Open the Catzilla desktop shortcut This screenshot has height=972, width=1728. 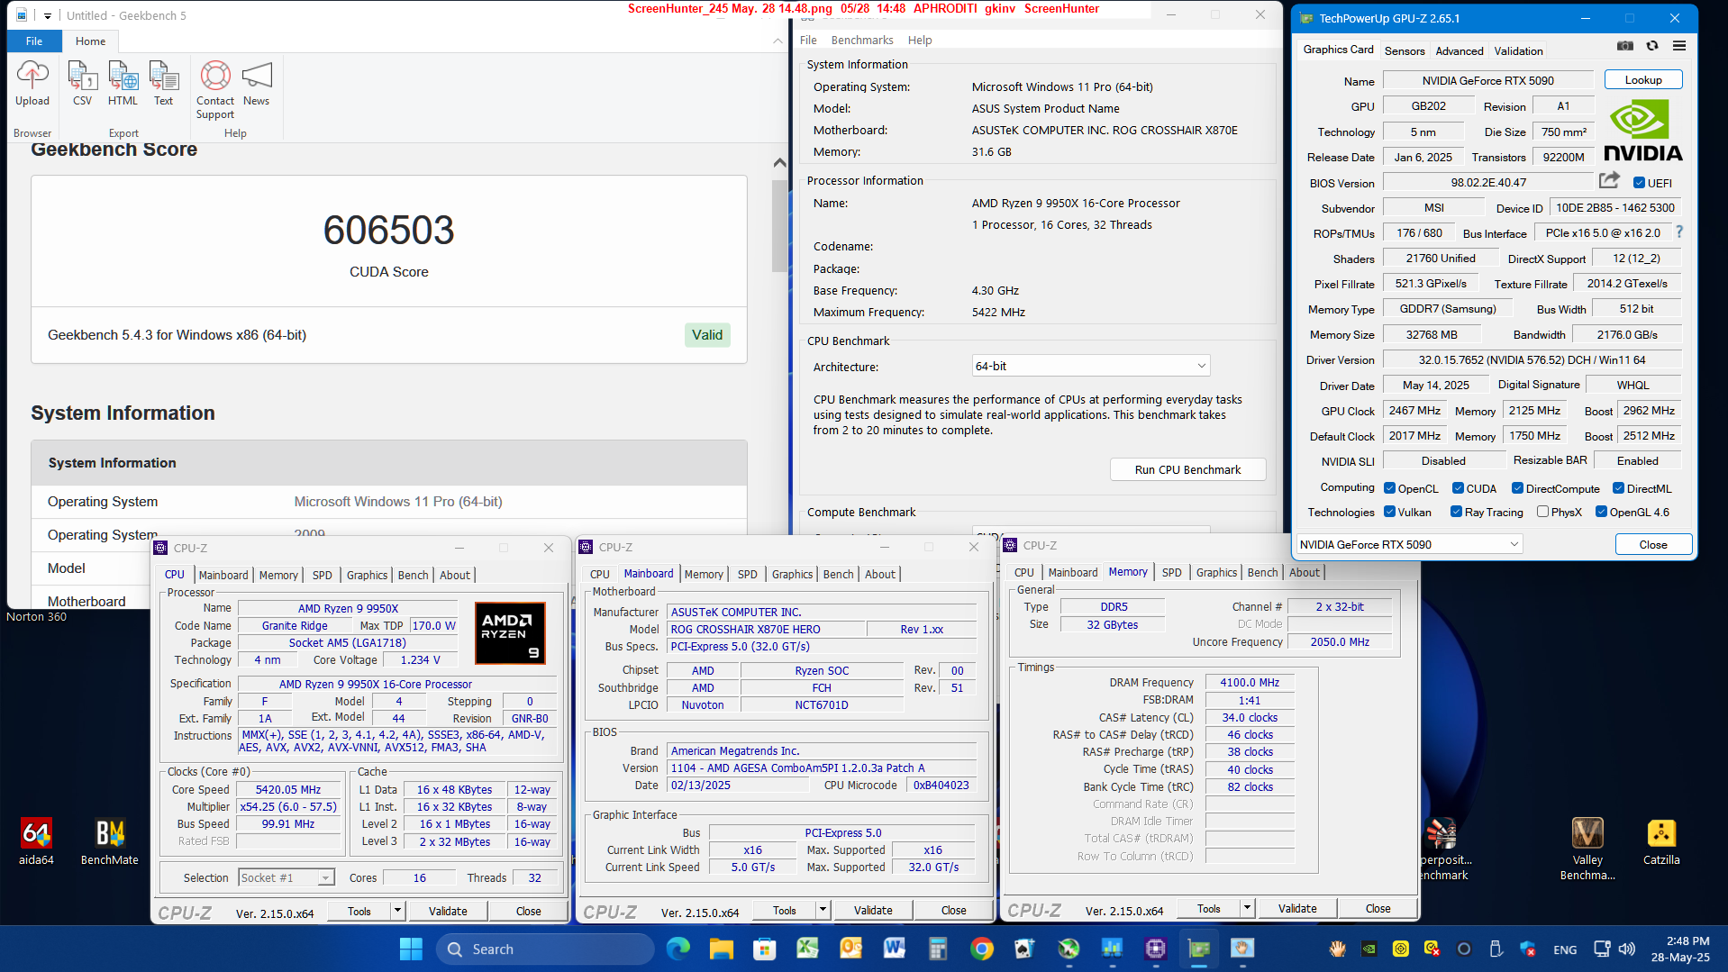(x=1661, y=842)
